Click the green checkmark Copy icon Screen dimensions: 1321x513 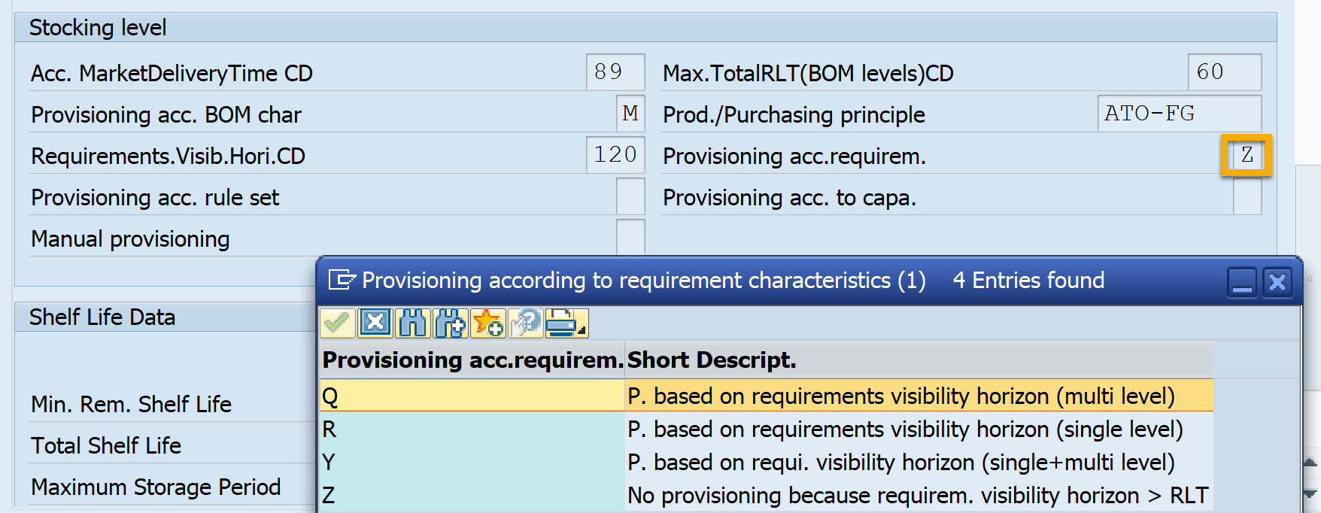point(337,323)
